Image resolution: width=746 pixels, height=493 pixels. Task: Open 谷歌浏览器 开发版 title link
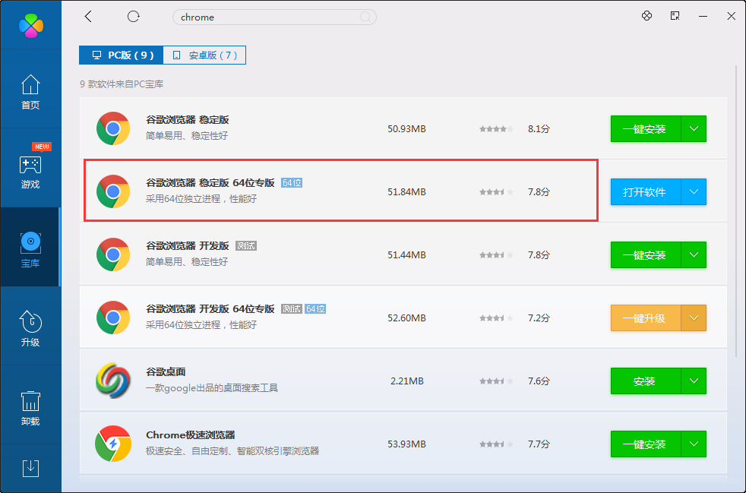188,245
